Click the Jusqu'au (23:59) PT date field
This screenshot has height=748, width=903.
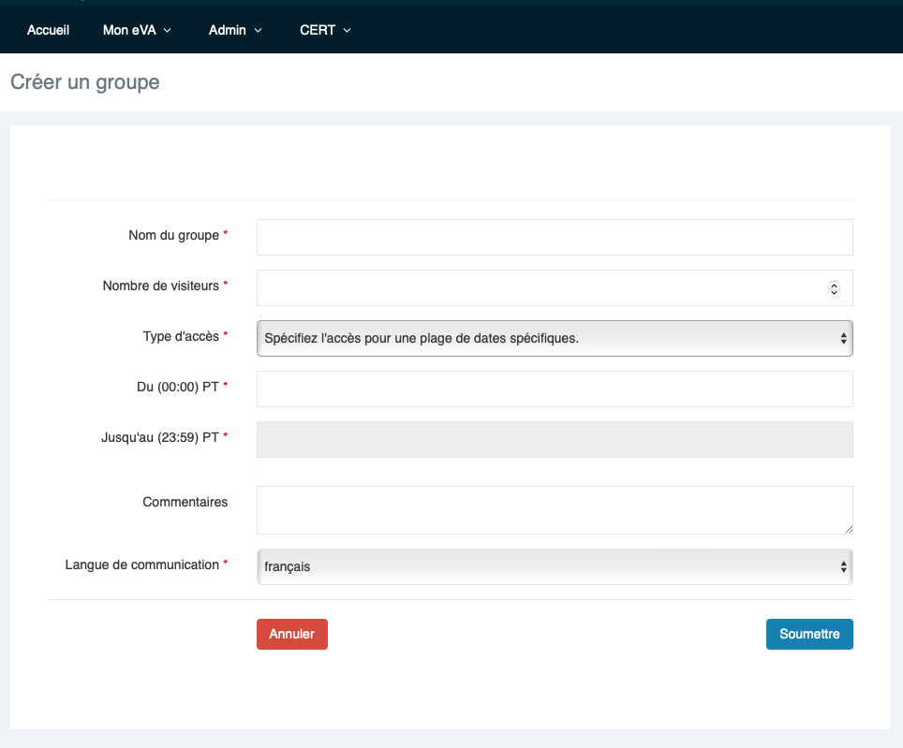[x=555, y=440]
